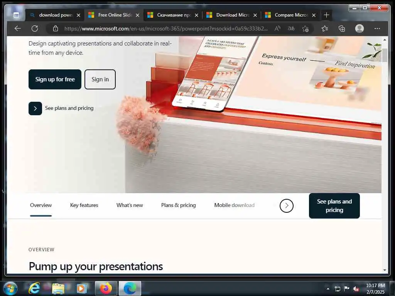Image resolution: width=395 pixels, height=296 pixels.
Task: Click the page scrollbar up arrow
Action: click(385, 40)
